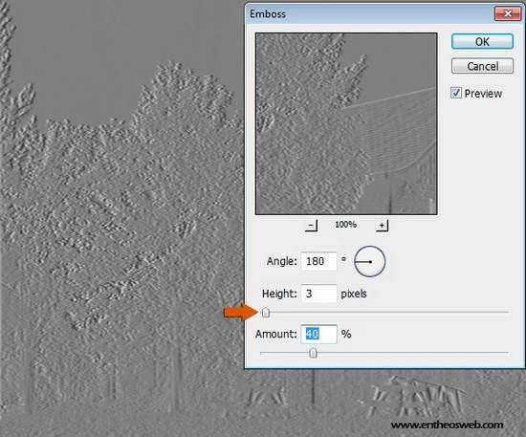
Task: Toggle the Preview checkbox
Action: coord(456,93)
